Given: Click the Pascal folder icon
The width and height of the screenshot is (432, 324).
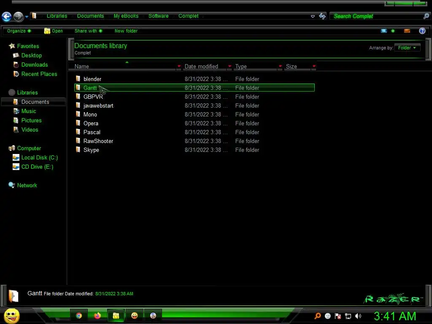Looking at the screenshot, I should click(x=78, y=132).
